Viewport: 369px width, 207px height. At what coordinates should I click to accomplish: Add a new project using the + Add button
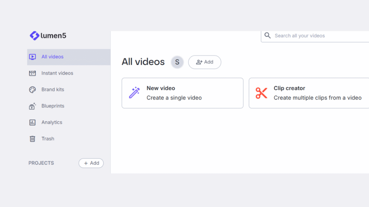click(91, 163)
